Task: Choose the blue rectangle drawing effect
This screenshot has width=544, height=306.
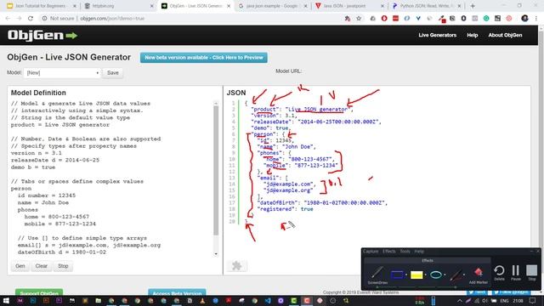Action: [397, 275]
